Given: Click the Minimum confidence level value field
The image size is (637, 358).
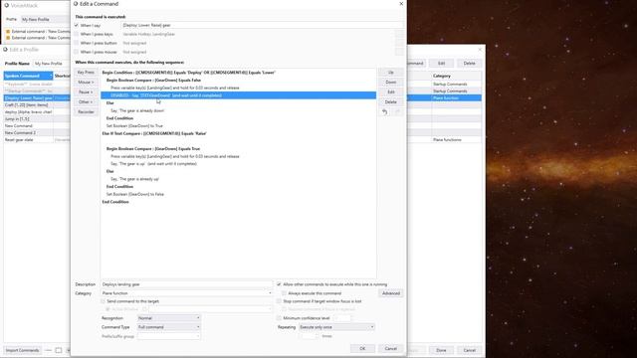Looking at the screenshot, I should (341, 318).
